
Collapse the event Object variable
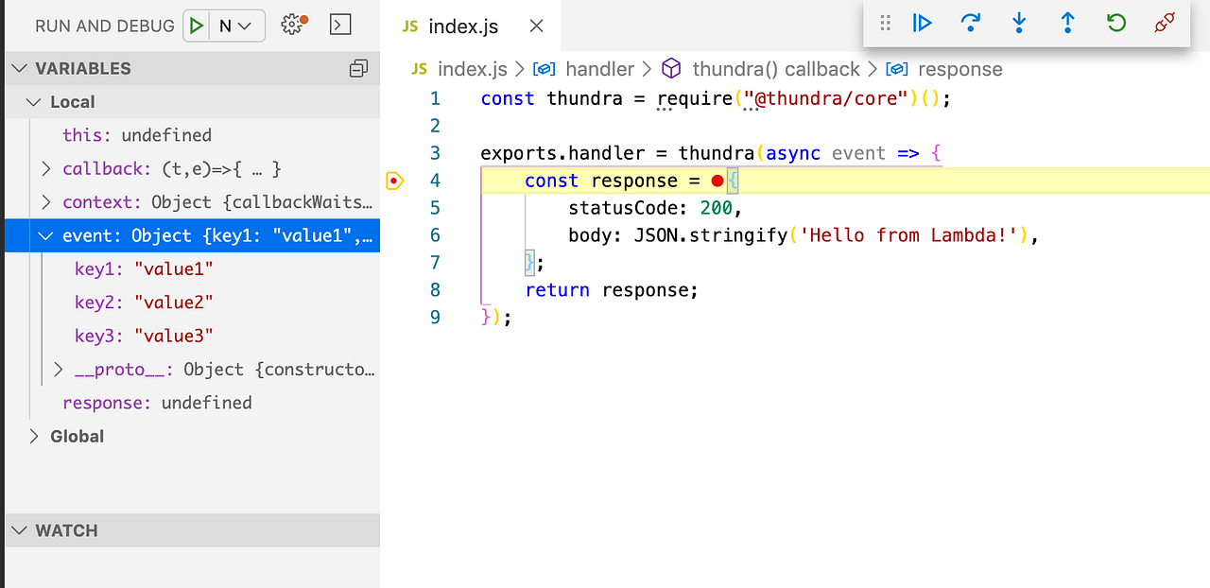point(45,235)
